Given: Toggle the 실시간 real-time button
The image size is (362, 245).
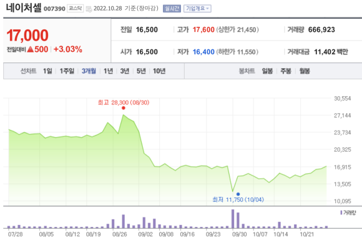Looking at the screenshot, I should click(x=172, y=9).
